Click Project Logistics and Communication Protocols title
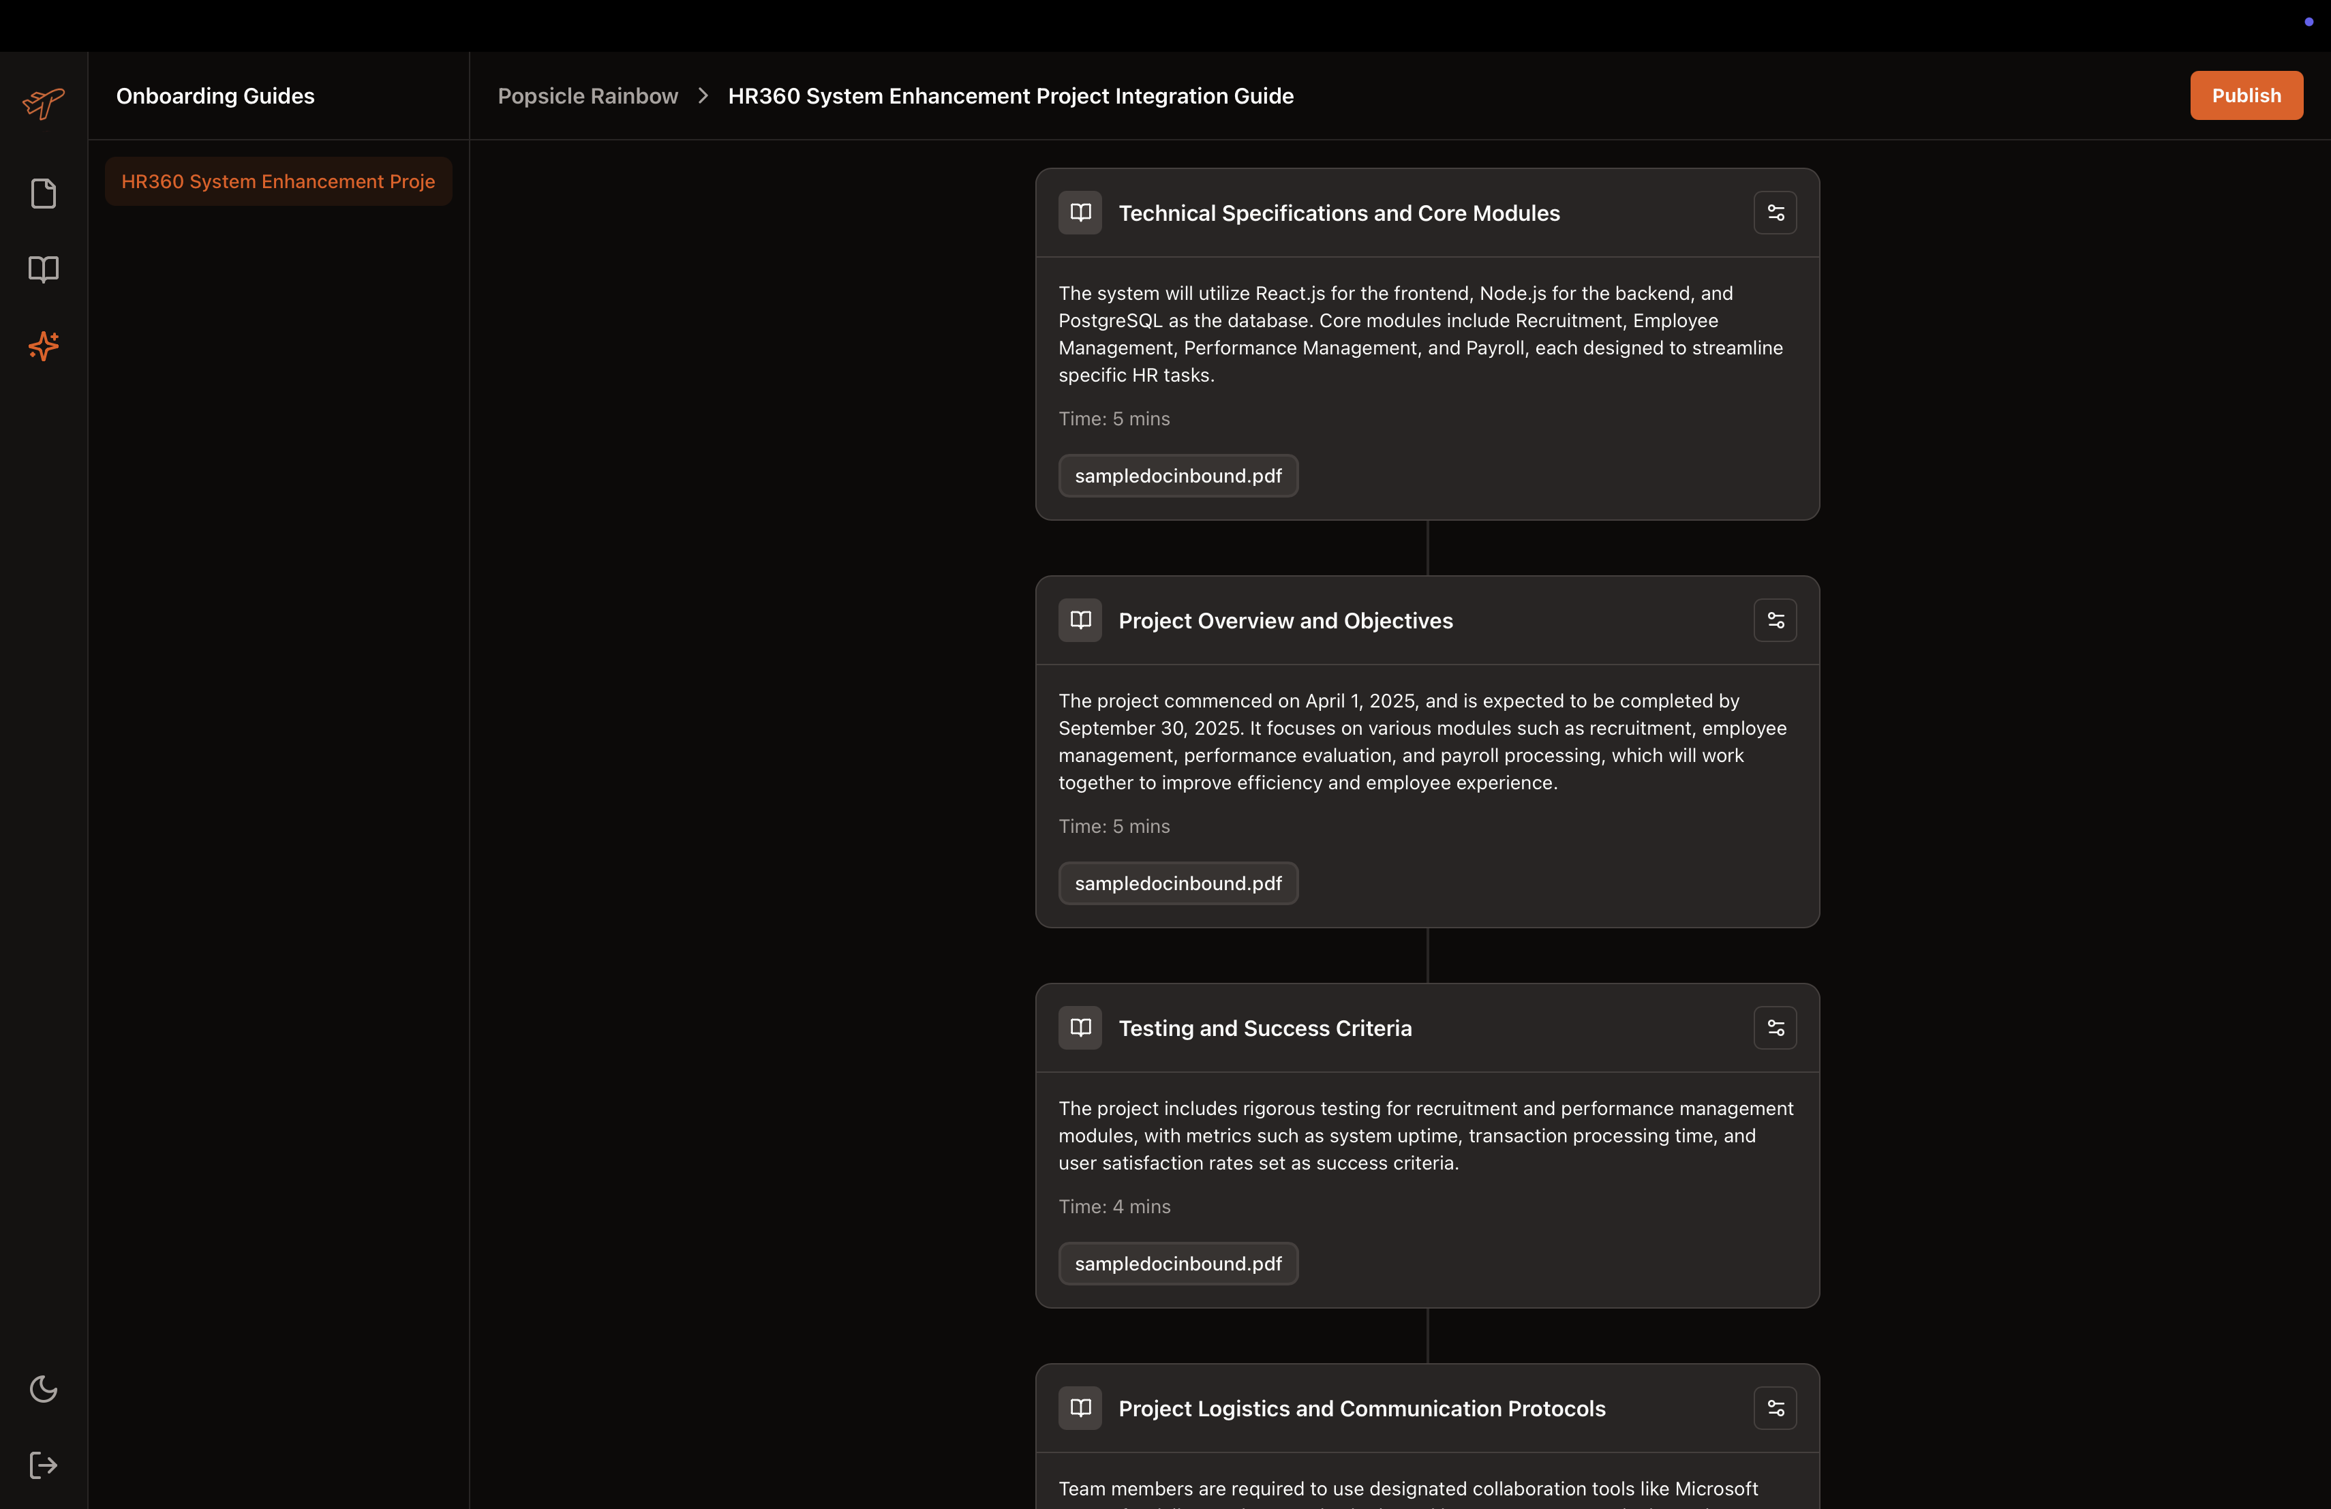The width and height of the screenshot is (2331, 1509). pos(1361,1408)
